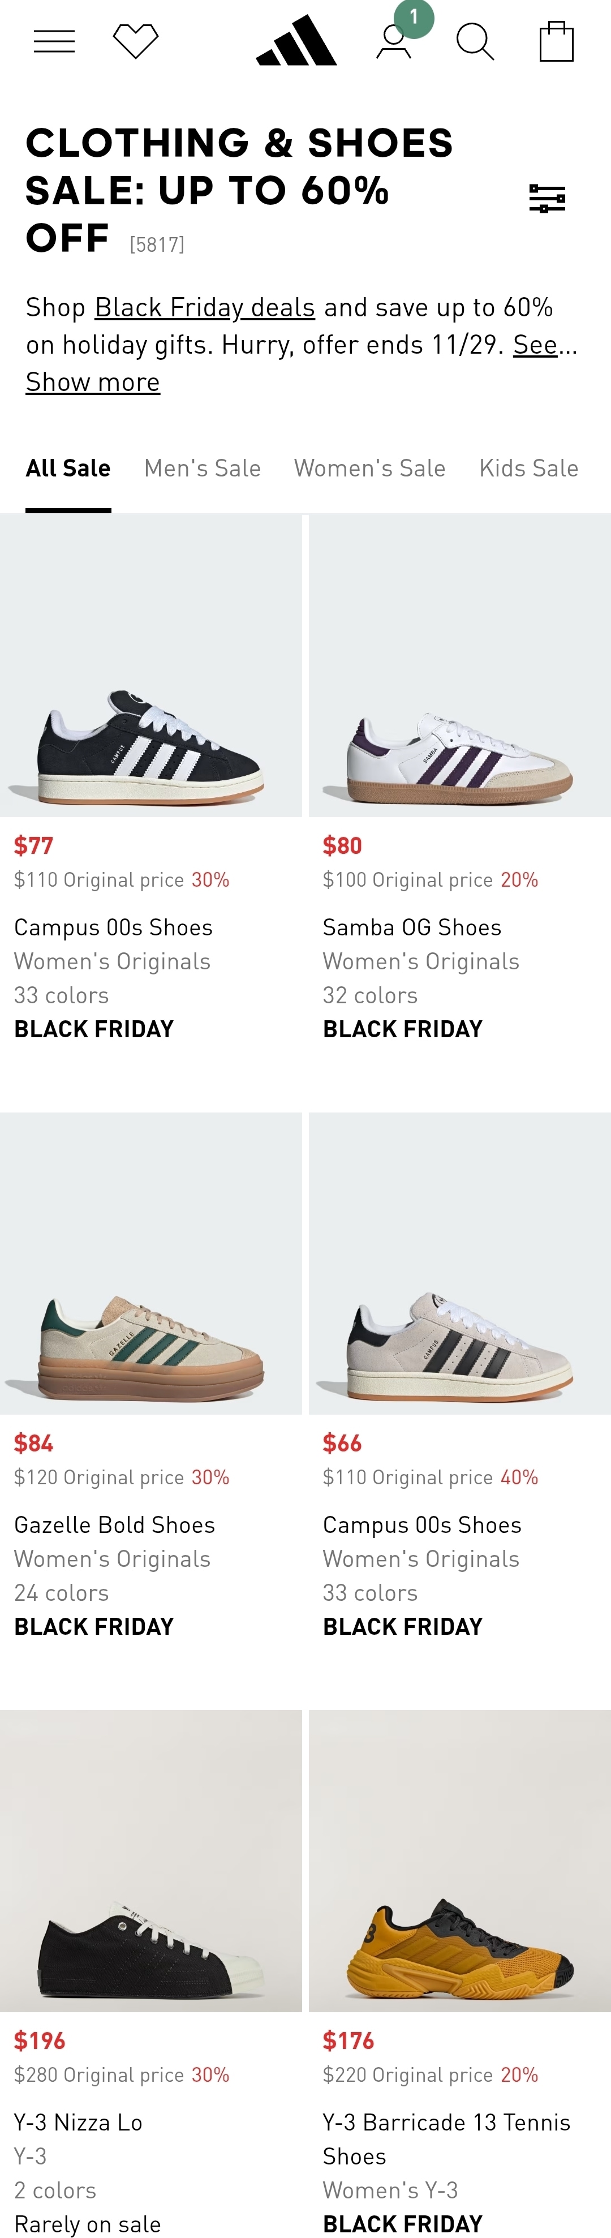View the yellow Y-3 Barricade shoe image

[x=460, y=1861]
